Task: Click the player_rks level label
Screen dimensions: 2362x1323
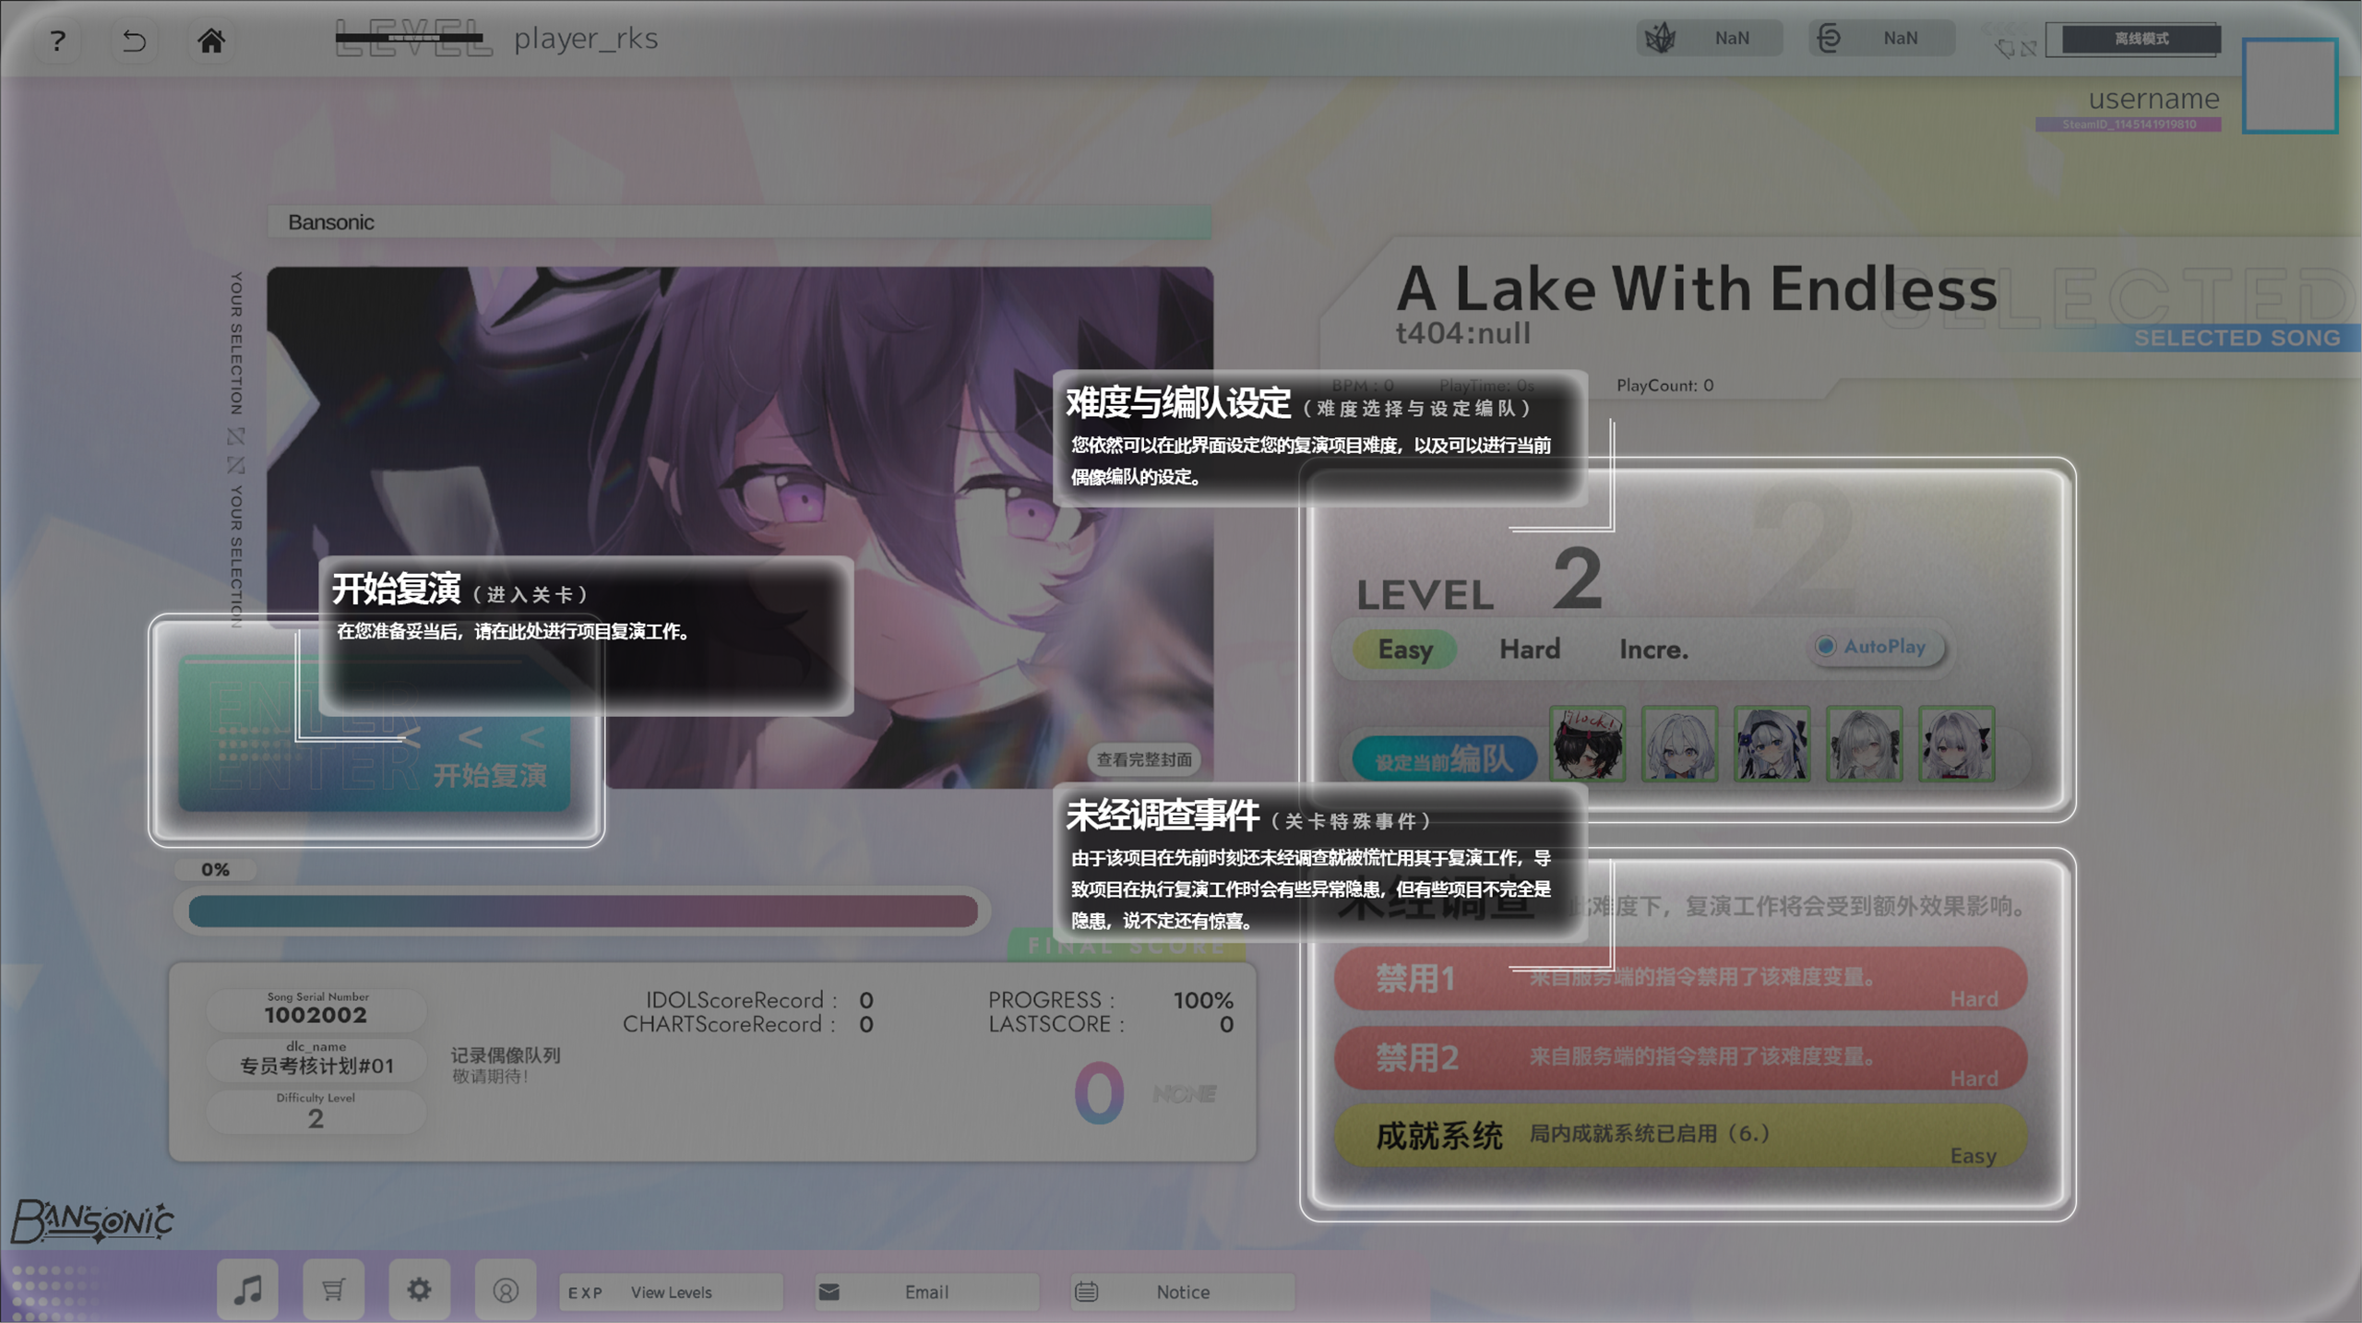Action: pos(586,38)
